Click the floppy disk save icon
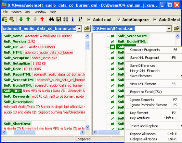 [58, 19]
